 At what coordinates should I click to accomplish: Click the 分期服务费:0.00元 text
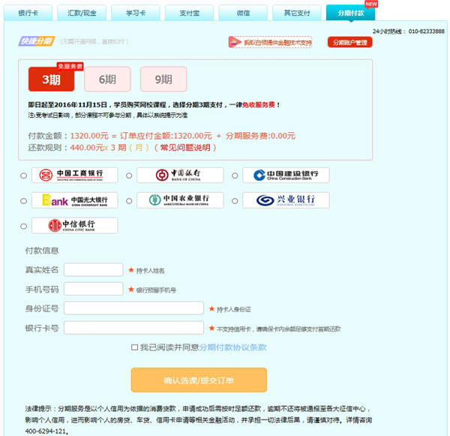(x=260, y=136)
